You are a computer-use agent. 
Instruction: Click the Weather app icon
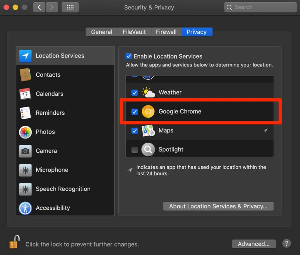pyautogui.click(x=148, y=92)
